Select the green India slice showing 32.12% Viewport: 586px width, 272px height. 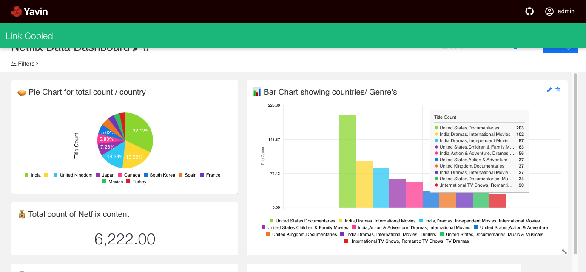139,132
